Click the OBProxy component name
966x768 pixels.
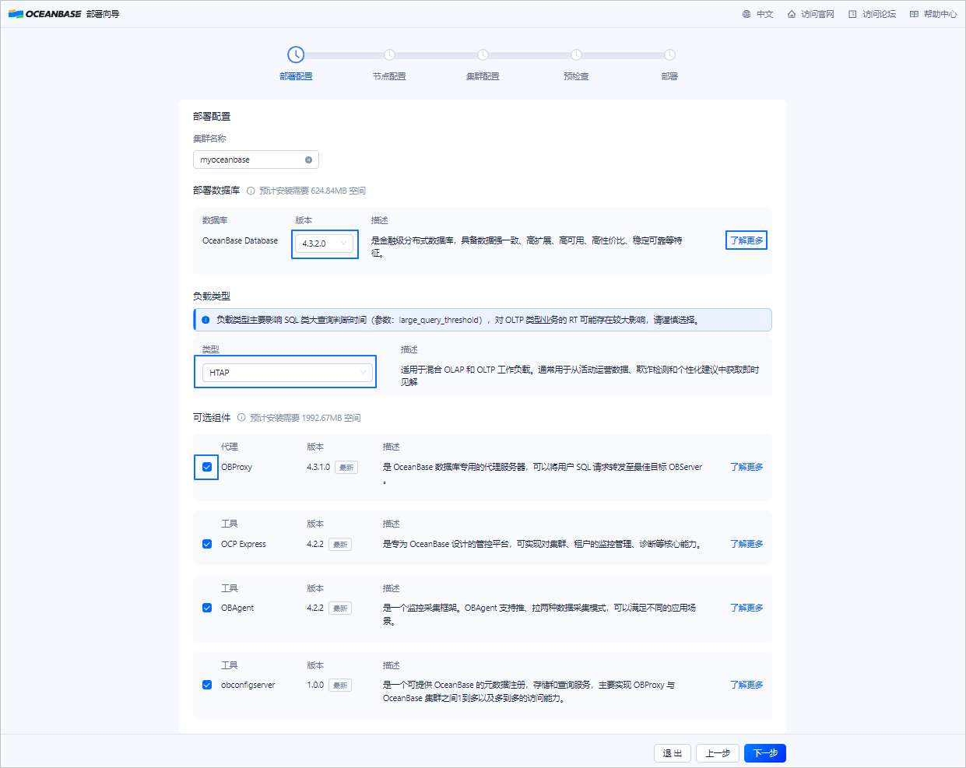pyautogui.click(x=237, y=467)
